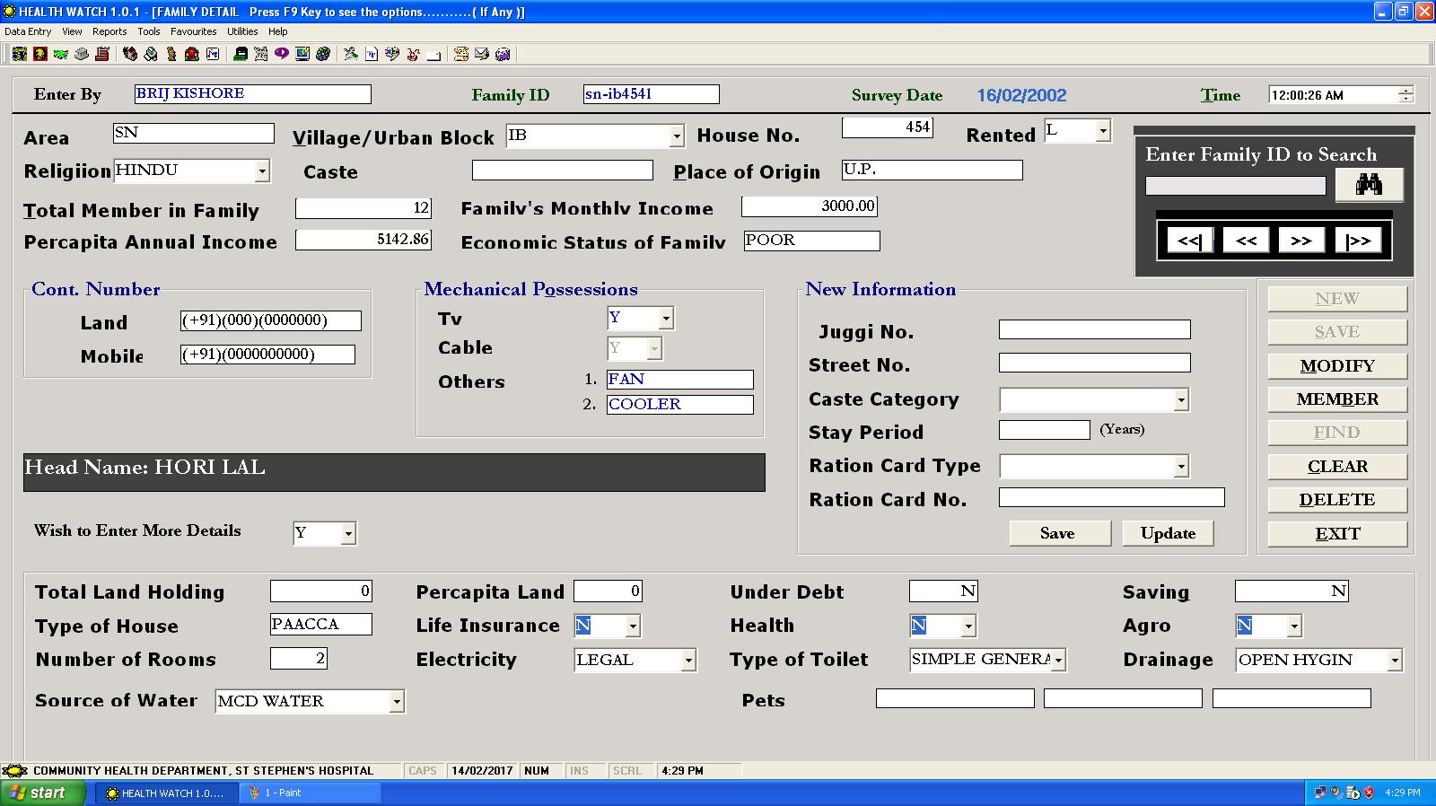The height and width of the screenshot is (806, 1436).
Task: Click the binoculars search icon
Action: (1369, 185)
